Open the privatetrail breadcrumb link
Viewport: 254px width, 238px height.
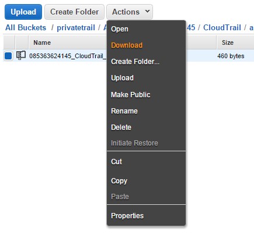pos(76,27)
